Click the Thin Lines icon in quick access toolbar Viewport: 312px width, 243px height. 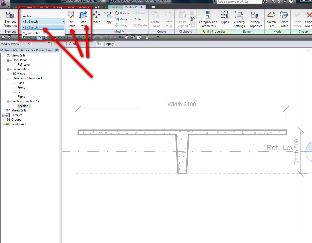point(121,37)
